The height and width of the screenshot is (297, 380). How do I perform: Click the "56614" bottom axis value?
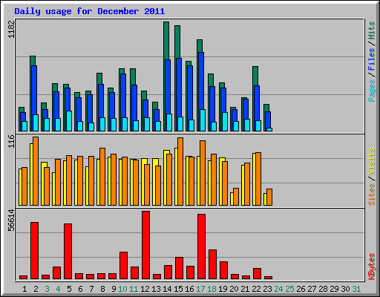click(x=11, y=220)
